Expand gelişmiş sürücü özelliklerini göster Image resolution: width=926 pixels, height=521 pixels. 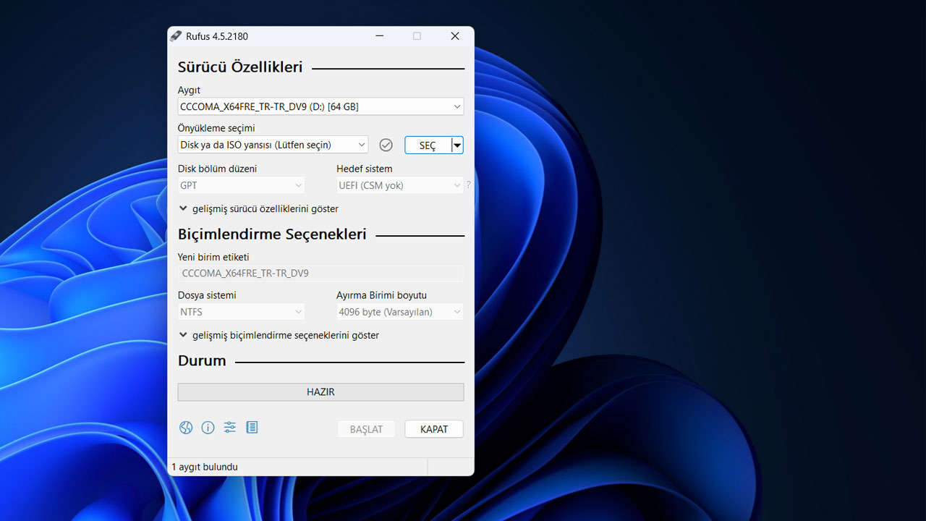259,208
